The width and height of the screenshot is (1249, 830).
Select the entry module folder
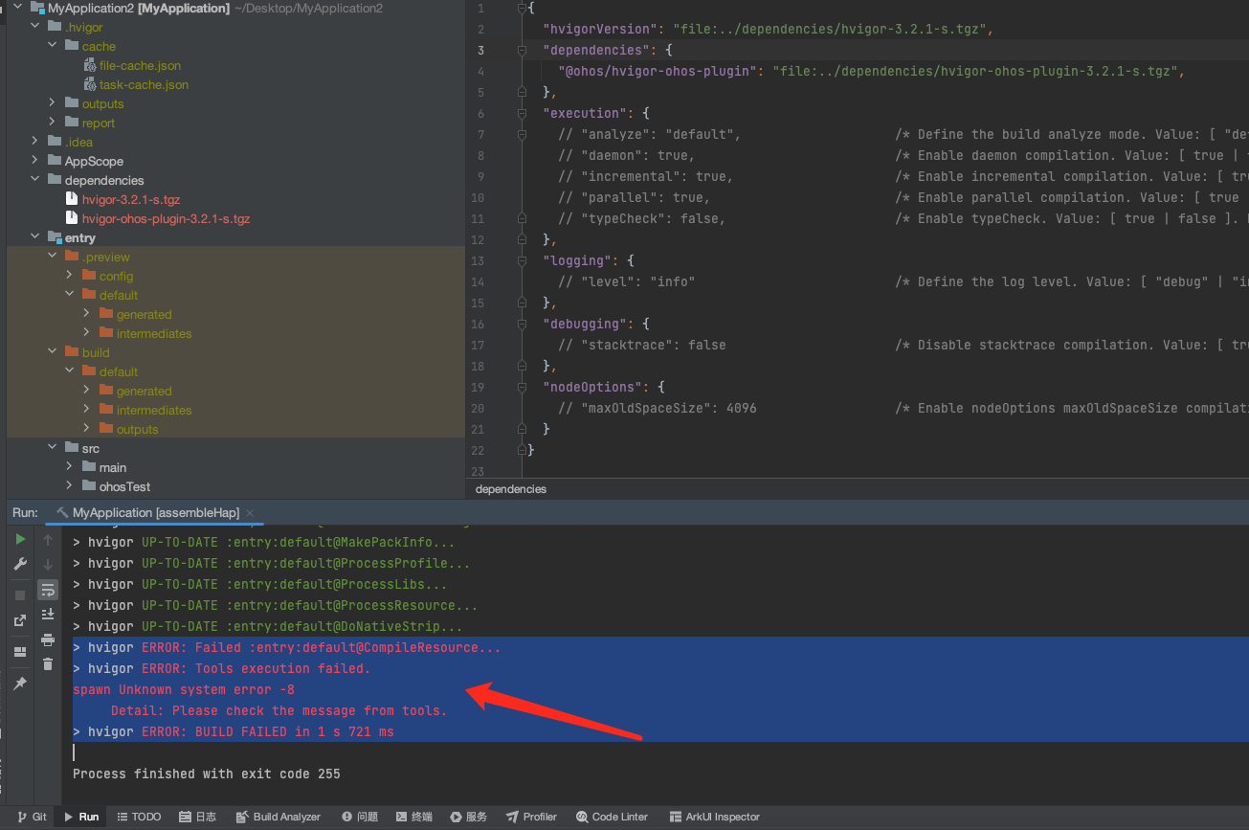tap(80, 237)
